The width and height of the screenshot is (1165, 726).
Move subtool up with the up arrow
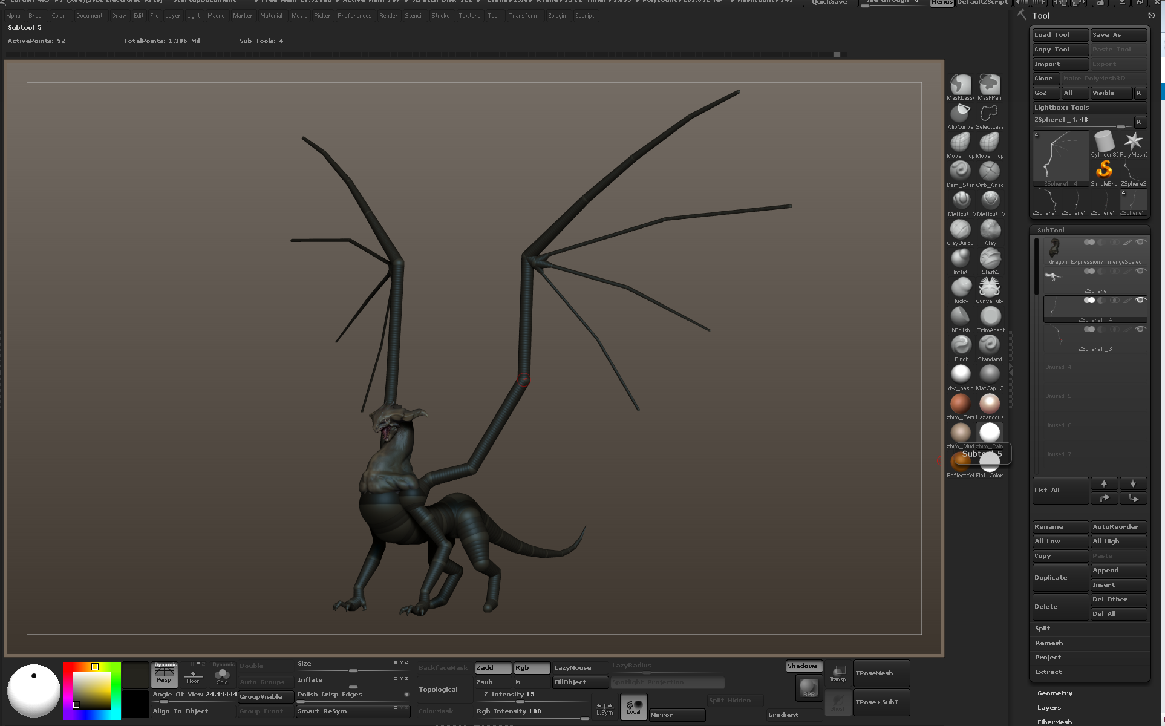point(1104,483)
